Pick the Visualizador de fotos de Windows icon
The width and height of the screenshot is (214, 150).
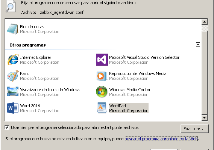(x=13, y=91)
